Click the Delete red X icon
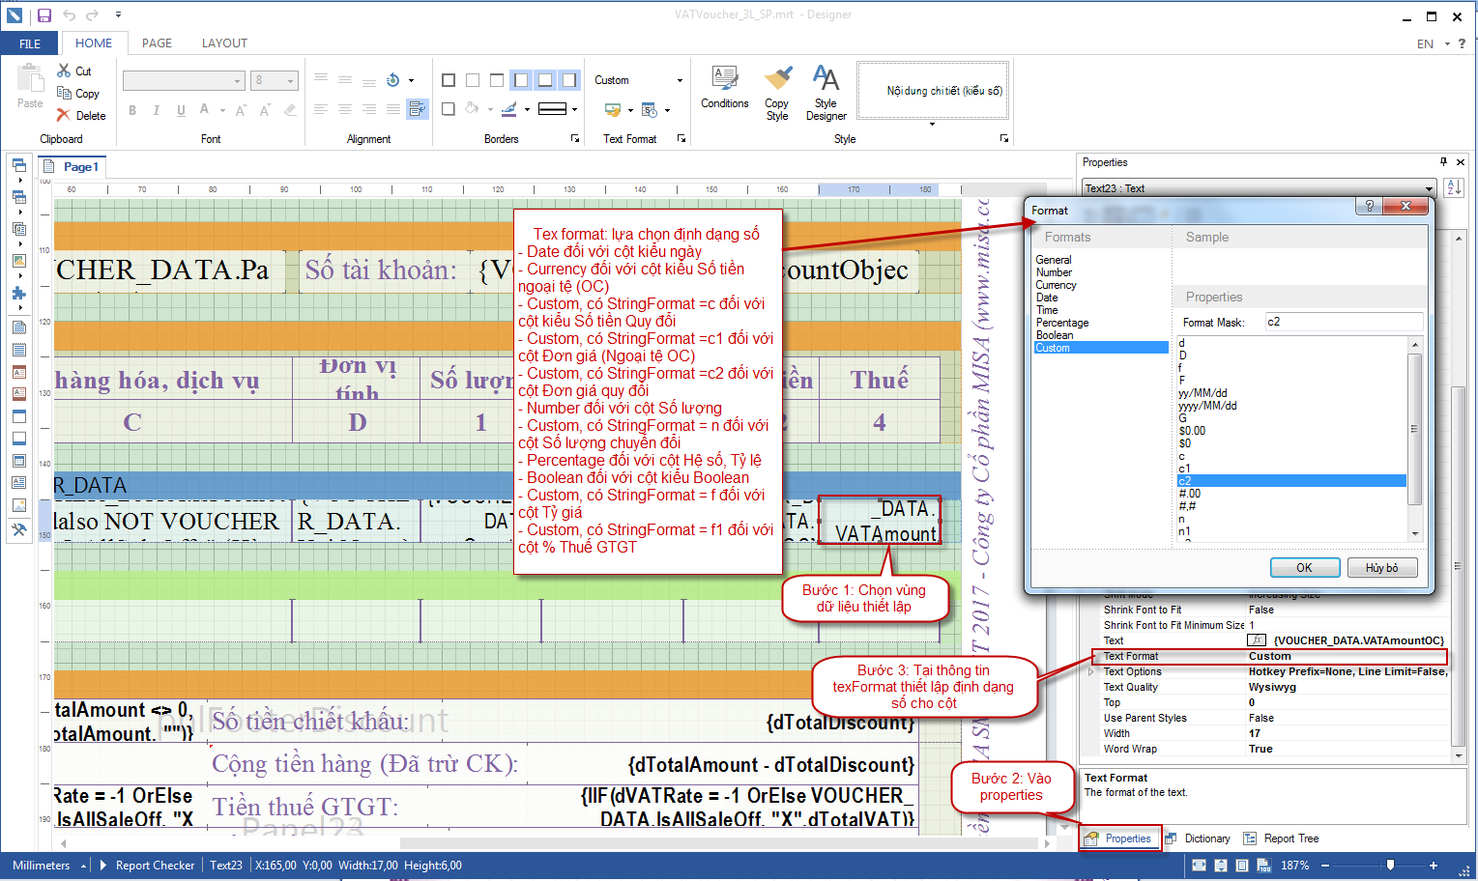This screenshot has width=1478, height=881. (x=64, y=115)
